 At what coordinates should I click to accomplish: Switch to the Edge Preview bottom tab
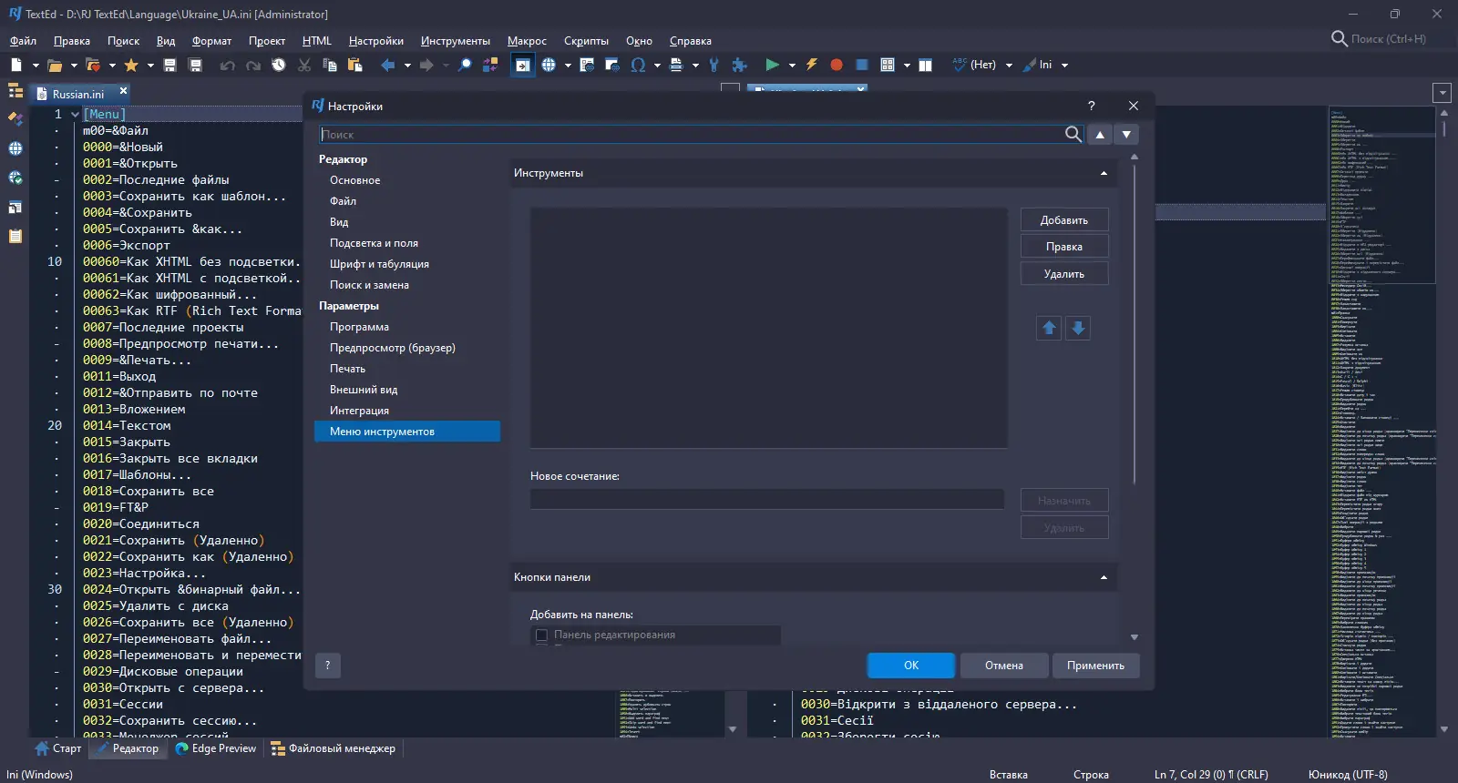tap(216, 748)
